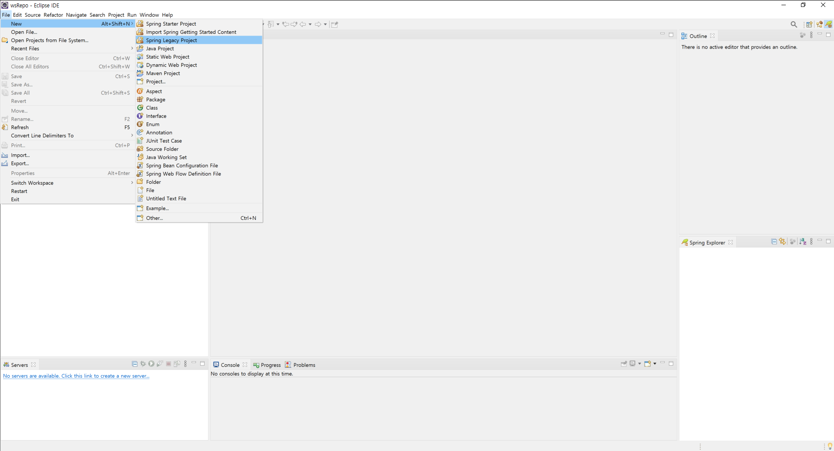Click the Forward navigation arrow icon

click(318, 24)
